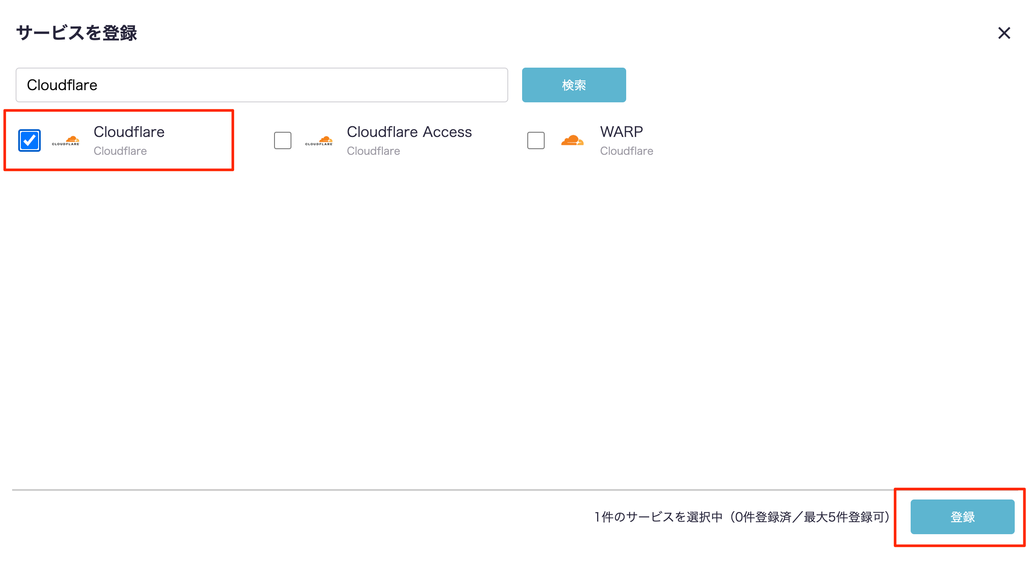Click the Cloudflare Access logo icon

[x=319, y=140]
